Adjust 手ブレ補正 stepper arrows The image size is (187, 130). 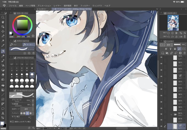(x=31, y=117)
